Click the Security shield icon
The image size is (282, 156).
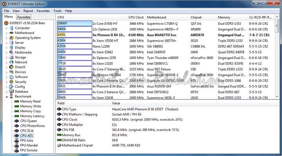coord(11,82)
